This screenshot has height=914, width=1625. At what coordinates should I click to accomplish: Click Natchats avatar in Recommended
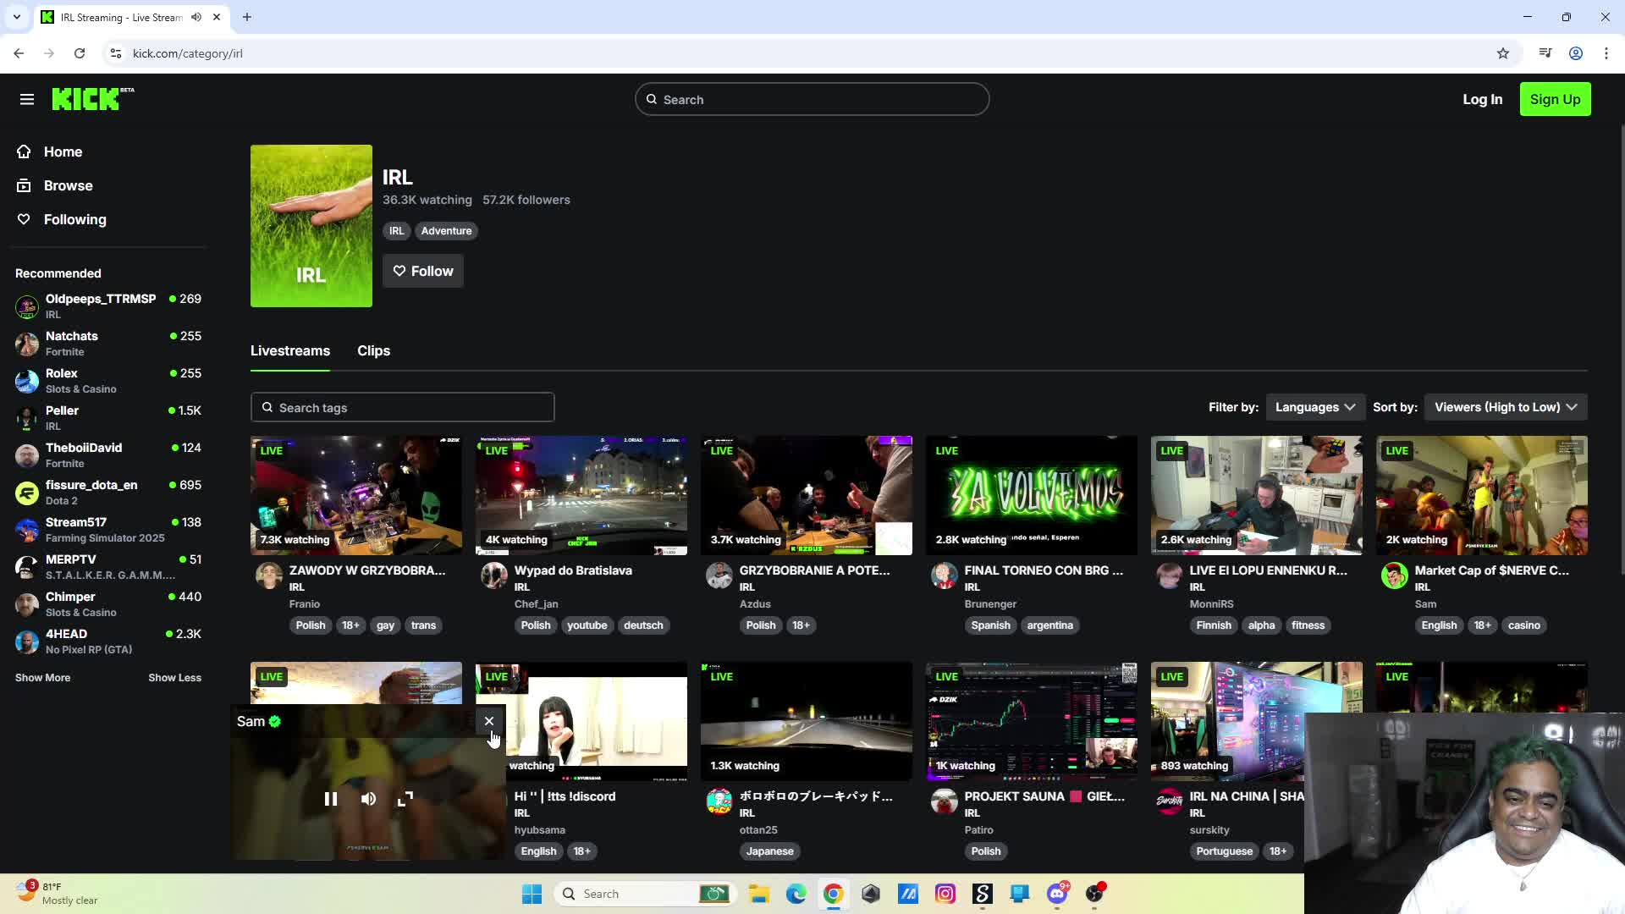coord(27,344)
